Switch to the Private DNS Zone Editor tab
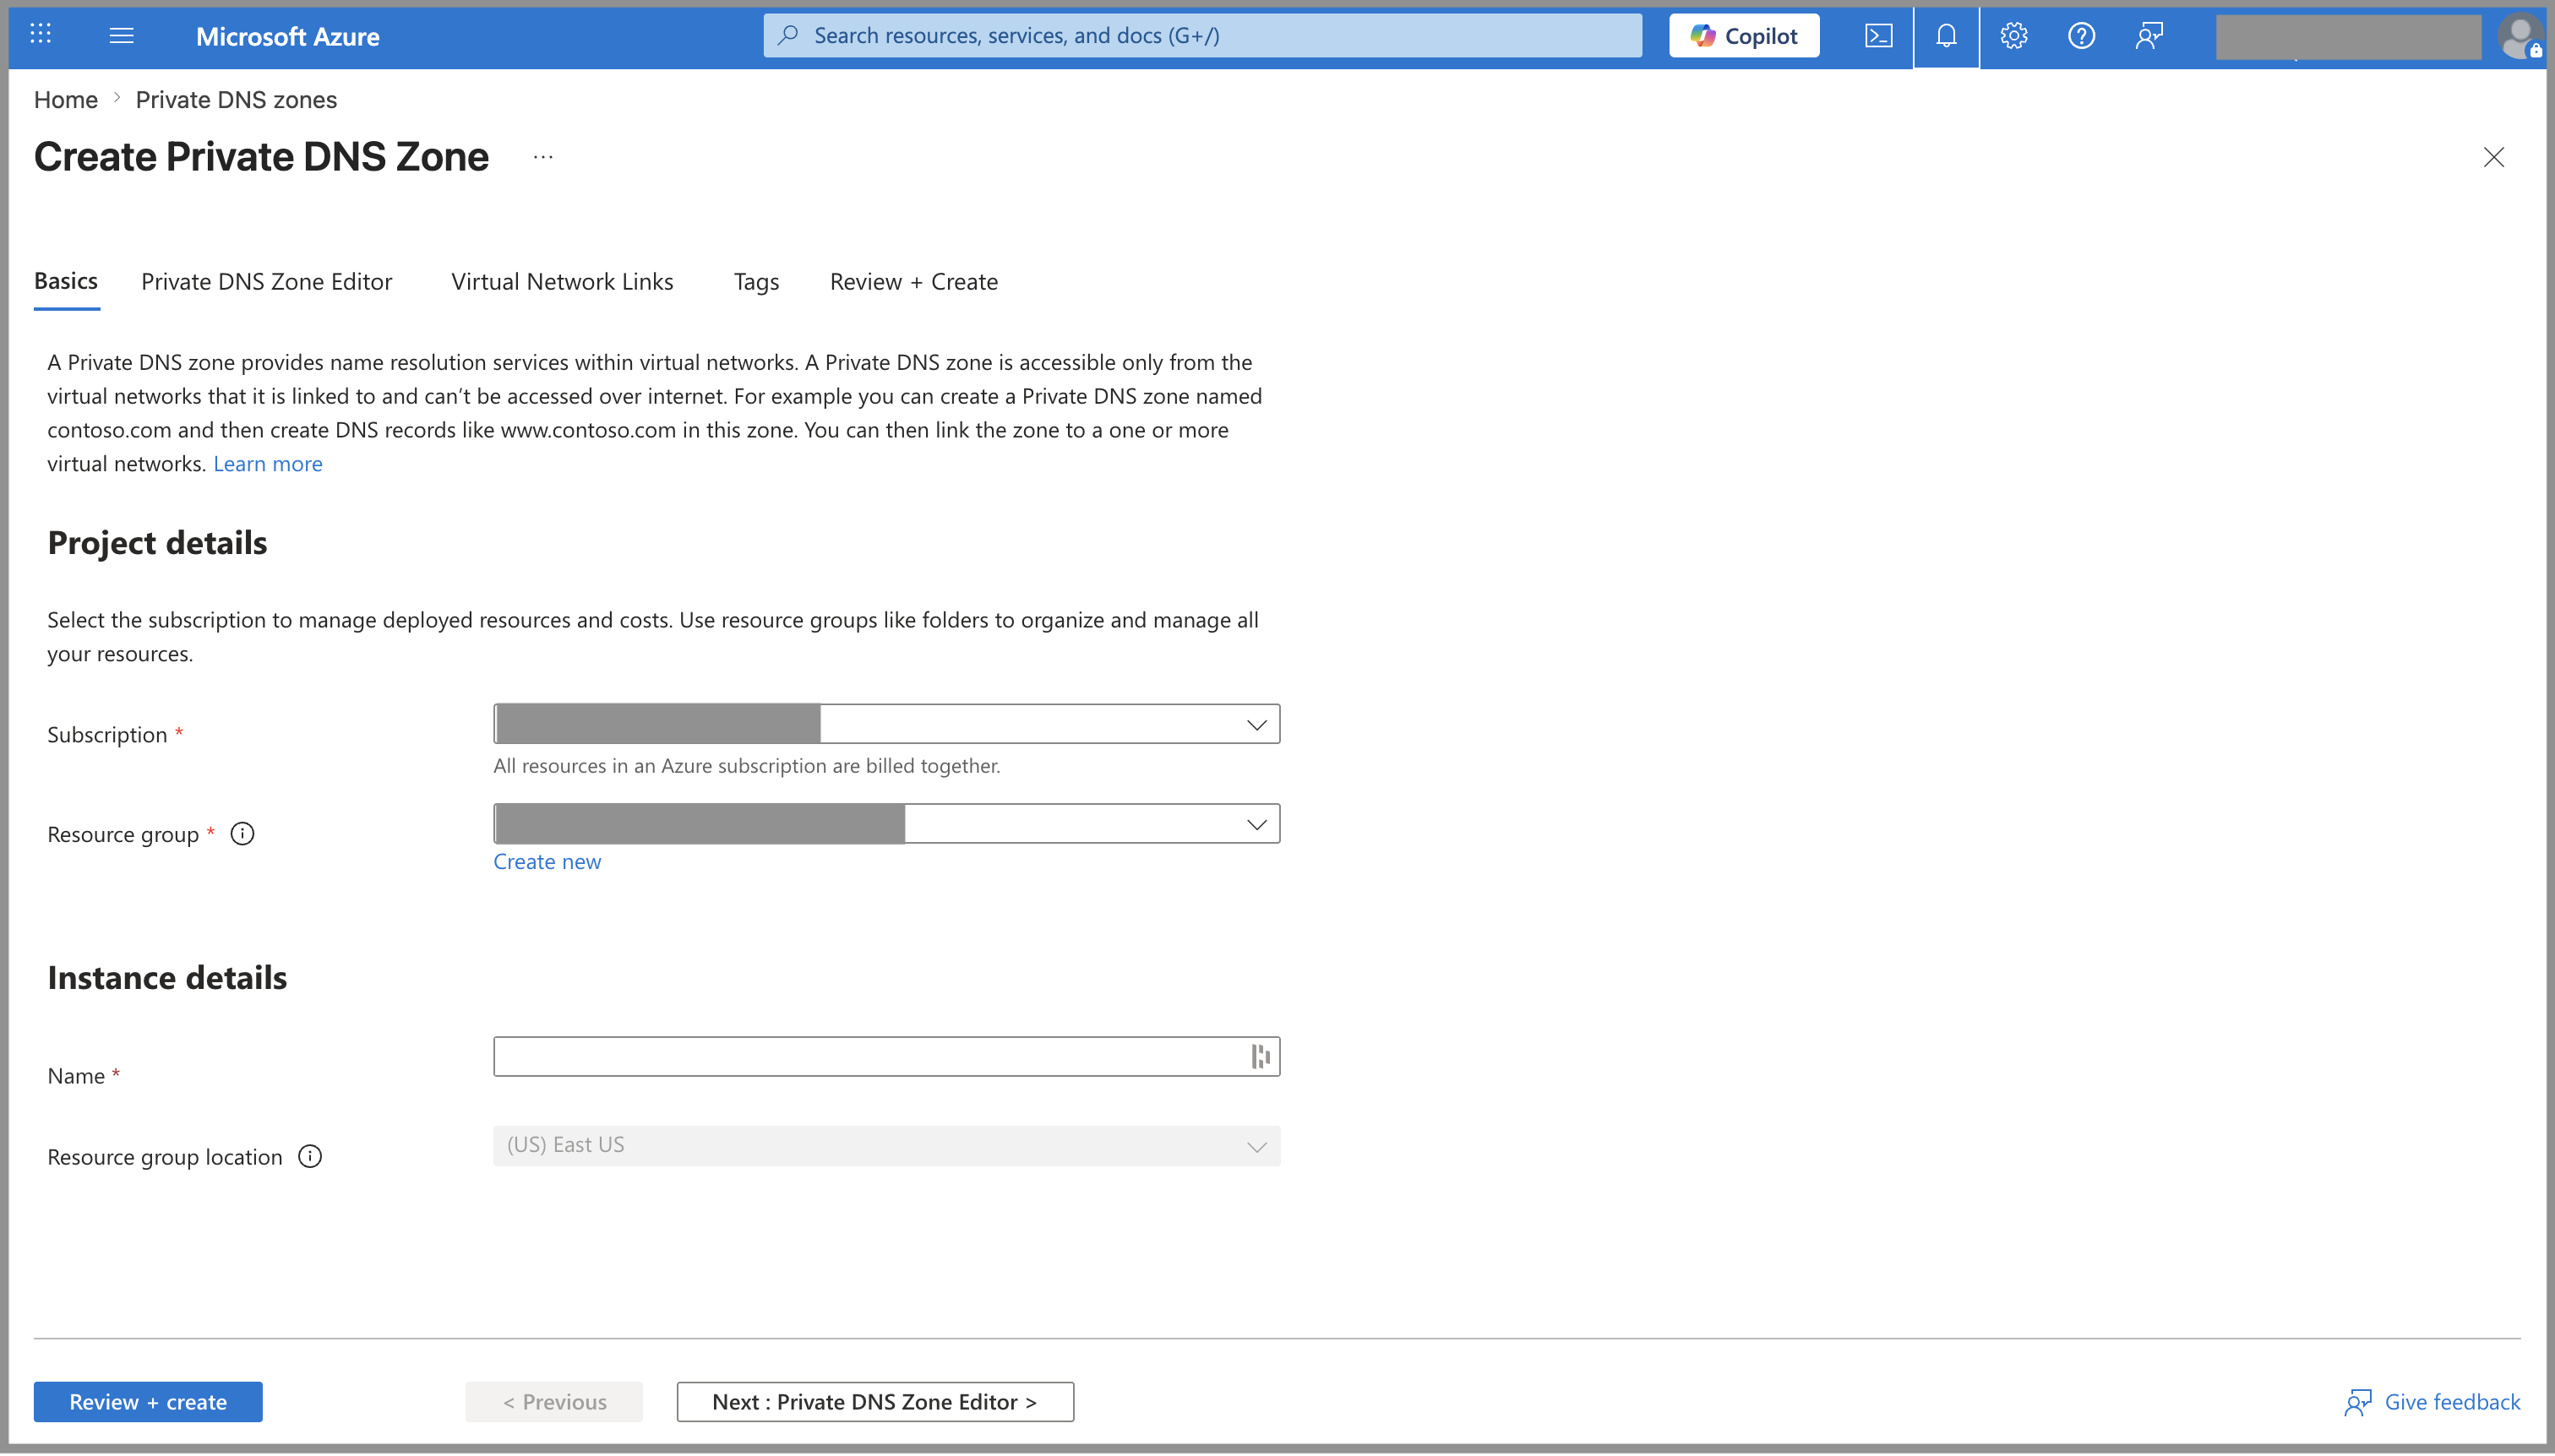 [x=266, y=282]
